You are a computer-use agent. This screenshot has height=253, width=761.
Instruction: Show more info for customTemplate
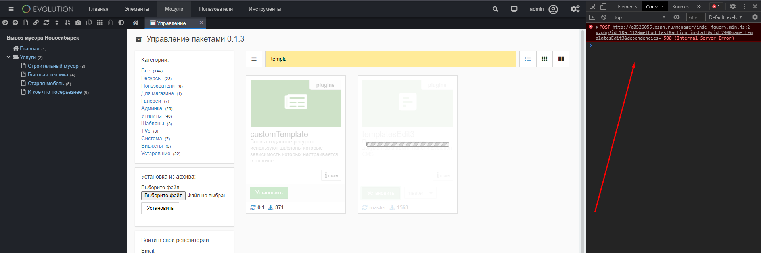click(331, 175)
